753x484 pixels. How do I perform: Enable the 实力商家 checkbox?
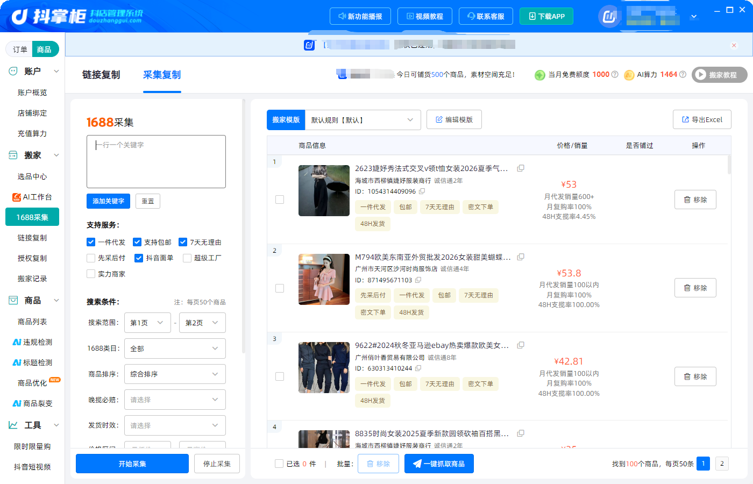click(x=91, y=274)
